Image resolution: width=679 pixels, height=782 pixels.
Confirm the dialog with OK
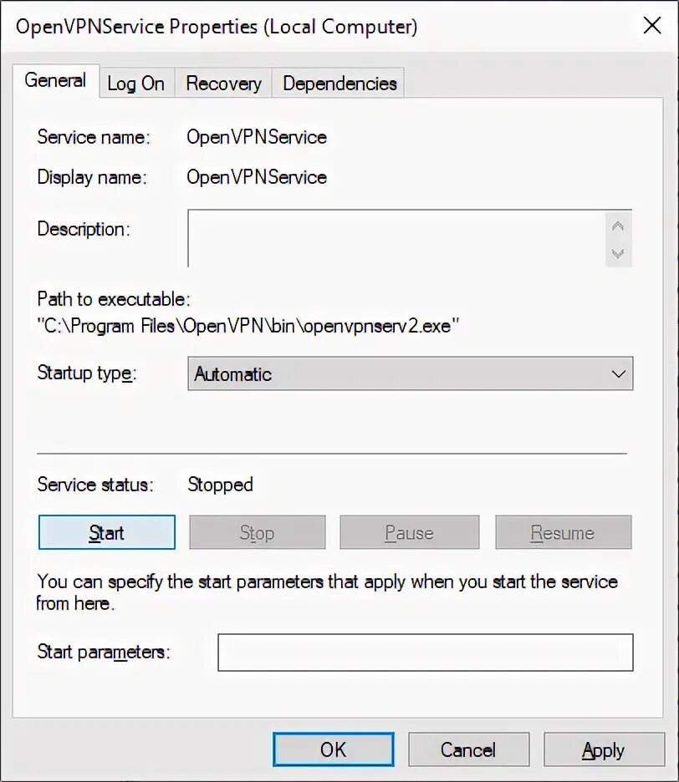[334, 749]
